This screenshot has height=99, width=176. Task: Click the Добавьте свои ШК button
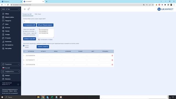coord(29,39)
